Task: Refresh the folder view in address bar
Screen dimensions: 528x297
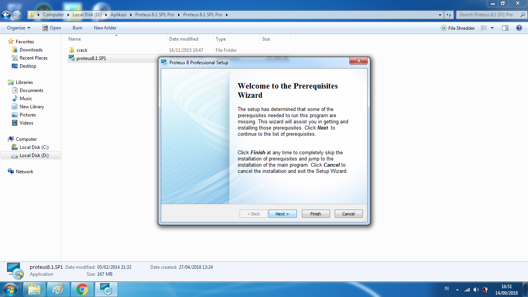Action: coord(449,15)
